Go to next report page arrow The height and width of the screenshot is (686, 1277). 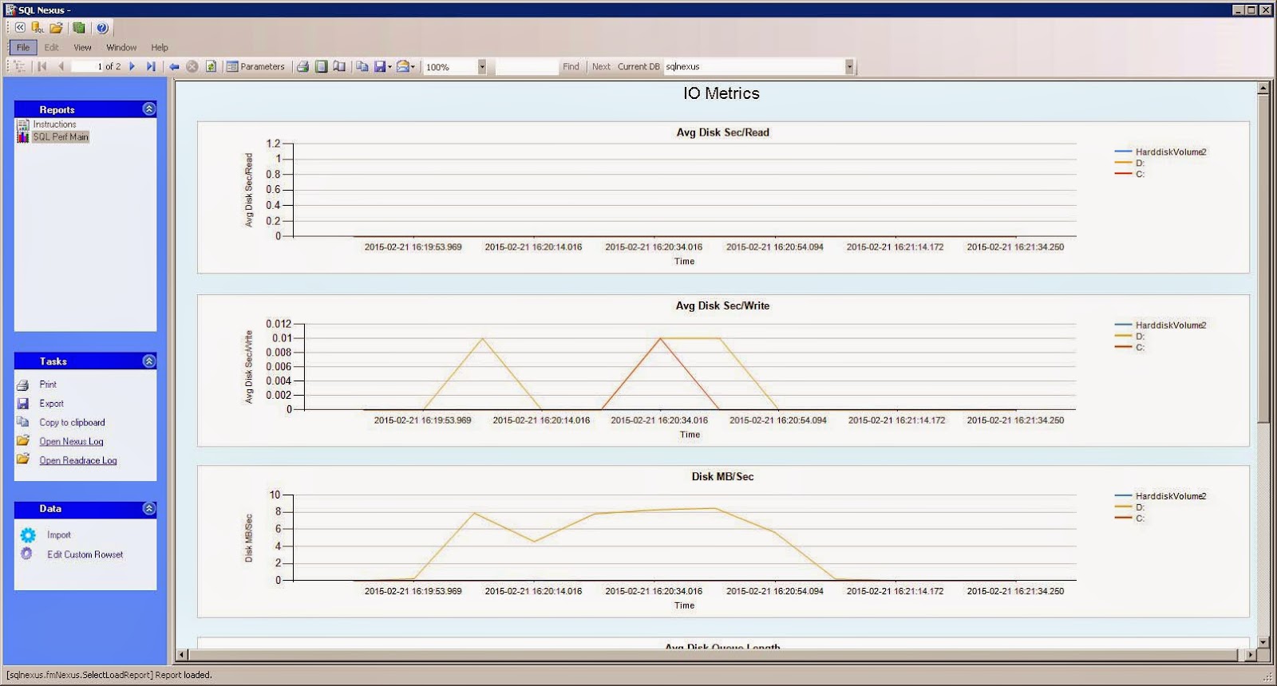pos(132,67)
